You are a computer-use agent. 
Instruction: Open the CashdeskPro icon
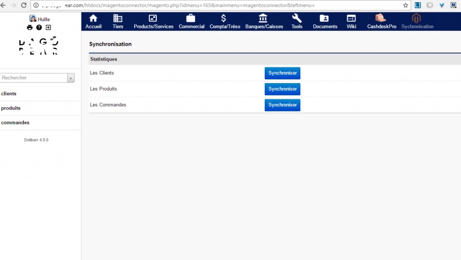380,18
